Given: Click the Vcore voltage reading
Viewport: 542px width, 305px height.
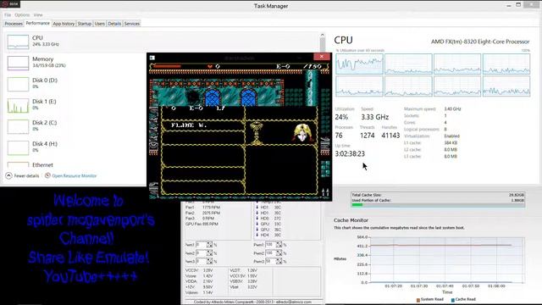Looking at the screenshot, I should (x=199, y=276).
